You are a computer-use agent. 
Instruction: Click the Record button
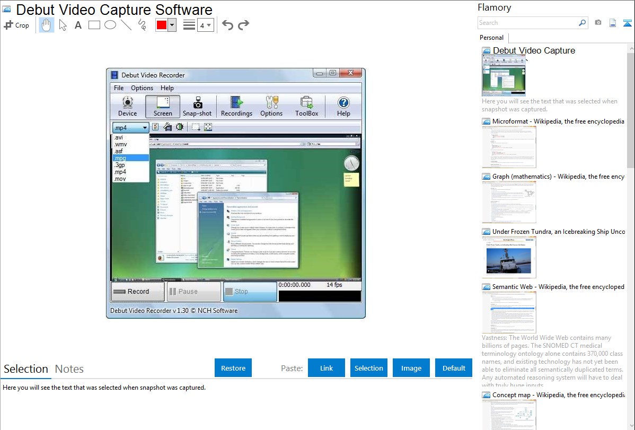click(138, 292)
